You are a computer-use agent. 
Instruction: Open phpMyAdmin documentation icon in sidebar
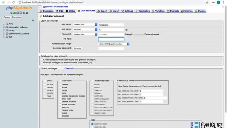click(x=18, y=13)
